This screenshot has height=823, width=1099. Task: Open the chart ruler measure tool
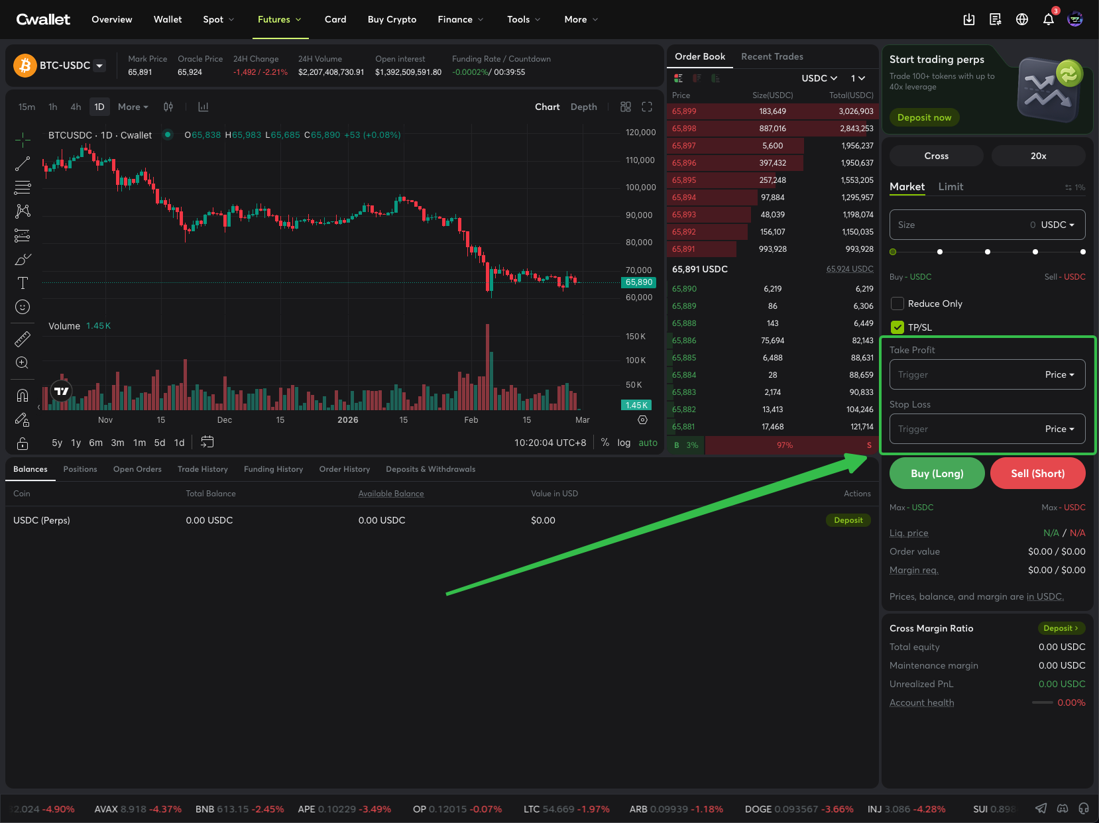[23, 339]
